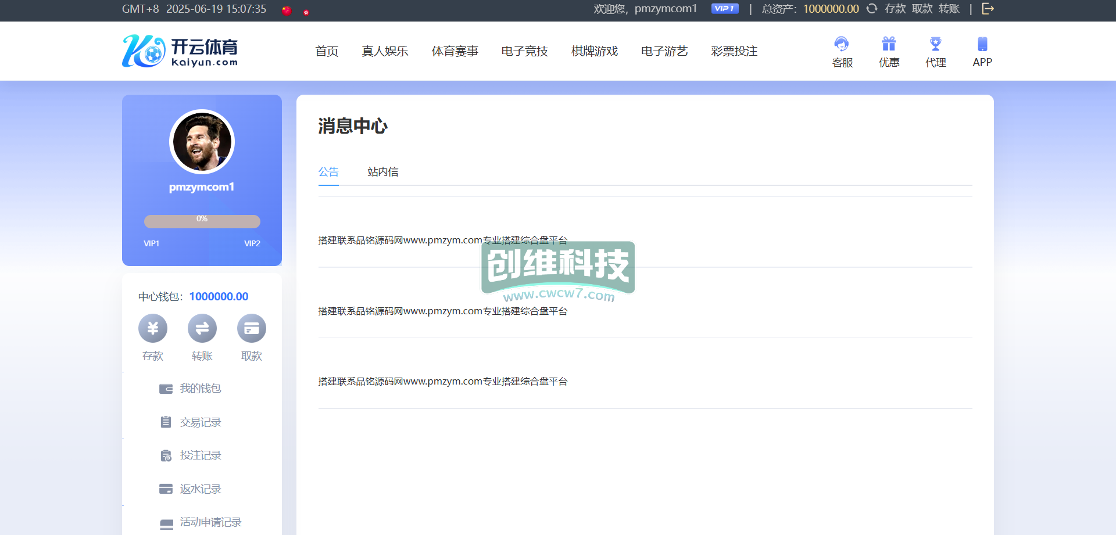1116x535 pixels.
Task: Click the 总资产 amount in top bar
Action: click(x=831, y=9)
